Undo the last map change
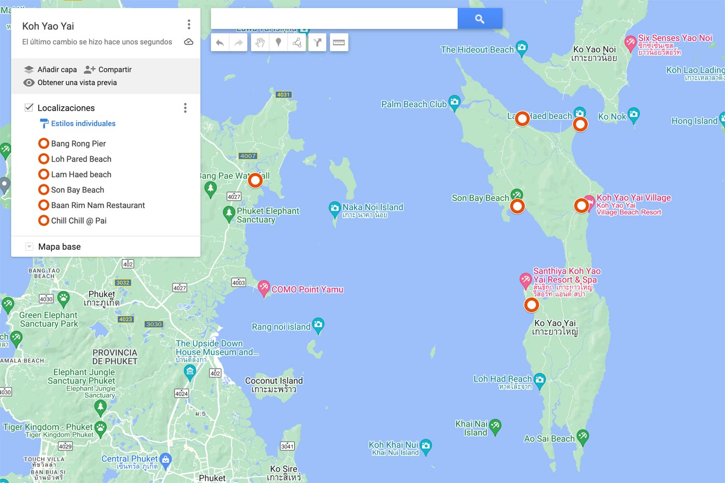 click(x=220, y=42)
